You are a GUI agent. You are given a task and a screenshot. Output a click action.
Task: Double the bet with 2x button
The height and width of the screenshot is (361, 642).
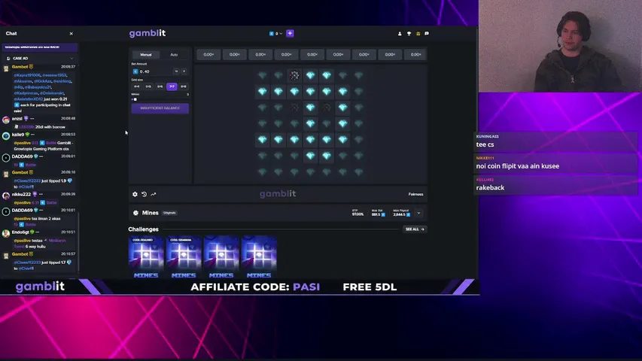[x=184, y=71]
